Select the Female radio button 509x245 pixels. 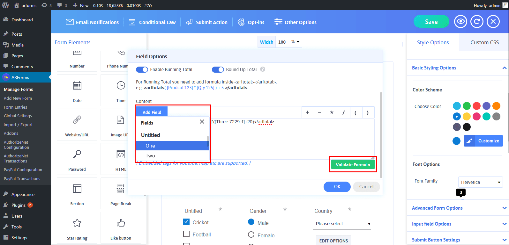[x=251, y=235]
